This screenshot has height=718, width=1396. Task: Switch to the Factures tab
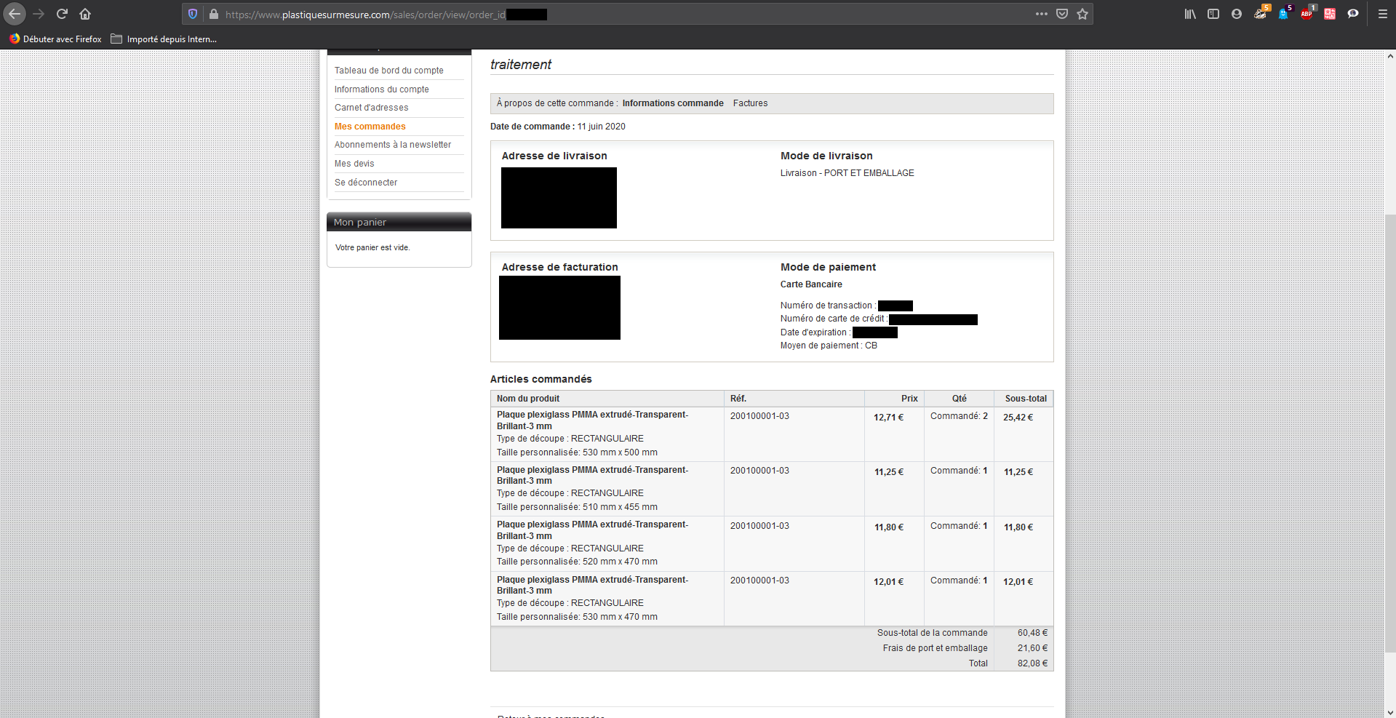pyautogui.click(x=750, y=103)
